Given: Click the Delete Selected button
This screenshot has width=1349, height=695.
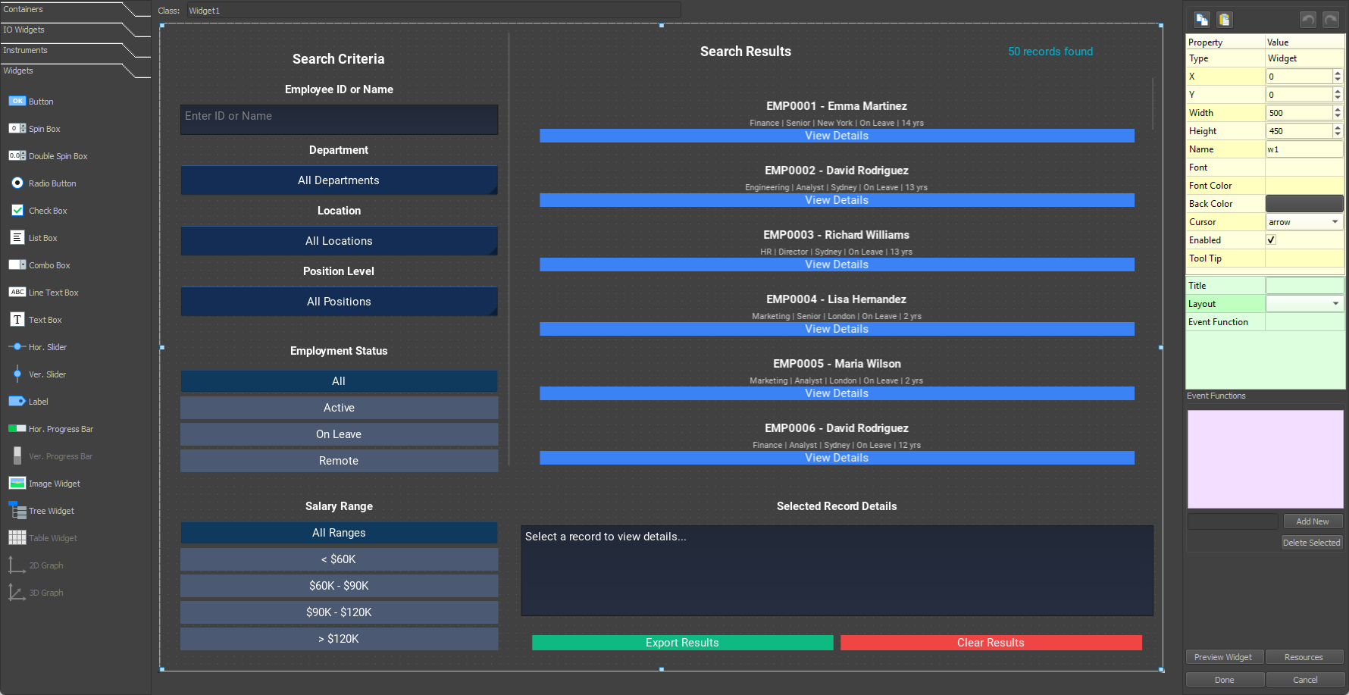Looking at the screenshot, I should coord(1311,542).
